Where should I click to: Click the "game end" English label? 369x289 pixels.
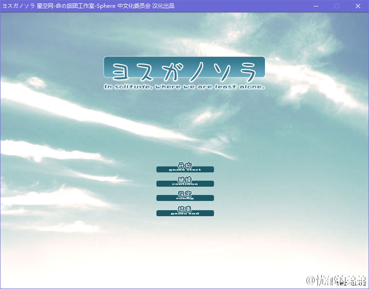tap(185, 213)
